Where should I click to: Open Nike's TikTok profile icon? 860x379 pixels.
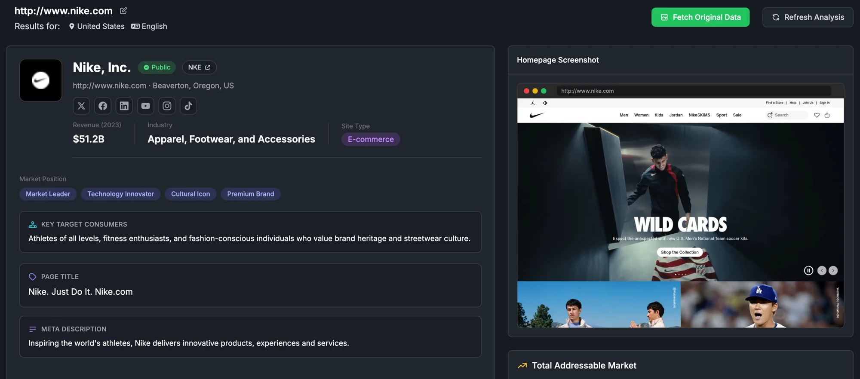188,106
